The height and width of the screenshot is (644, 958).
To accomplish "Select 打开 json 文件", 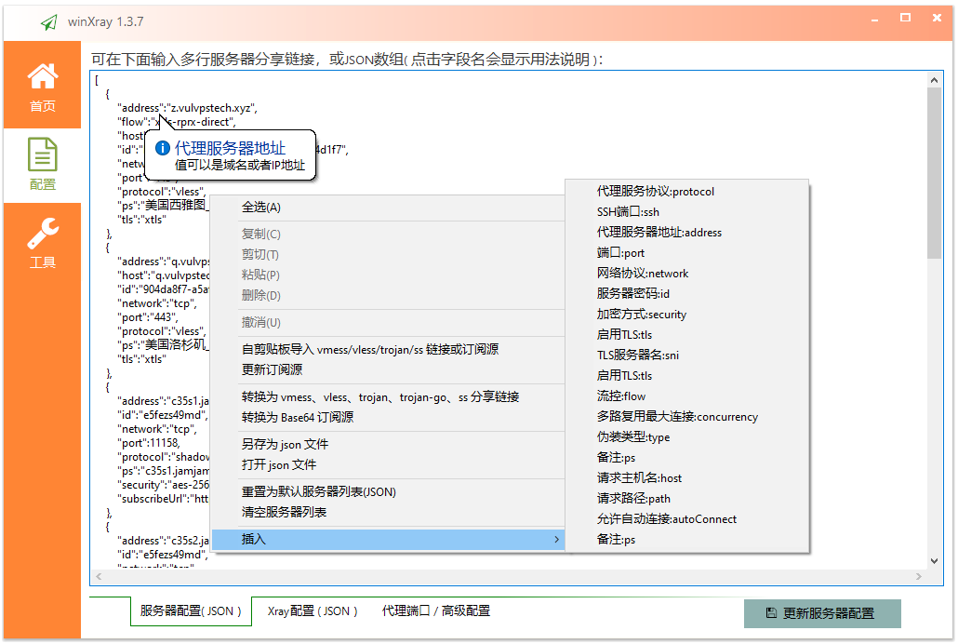I will tap(387, 464).
